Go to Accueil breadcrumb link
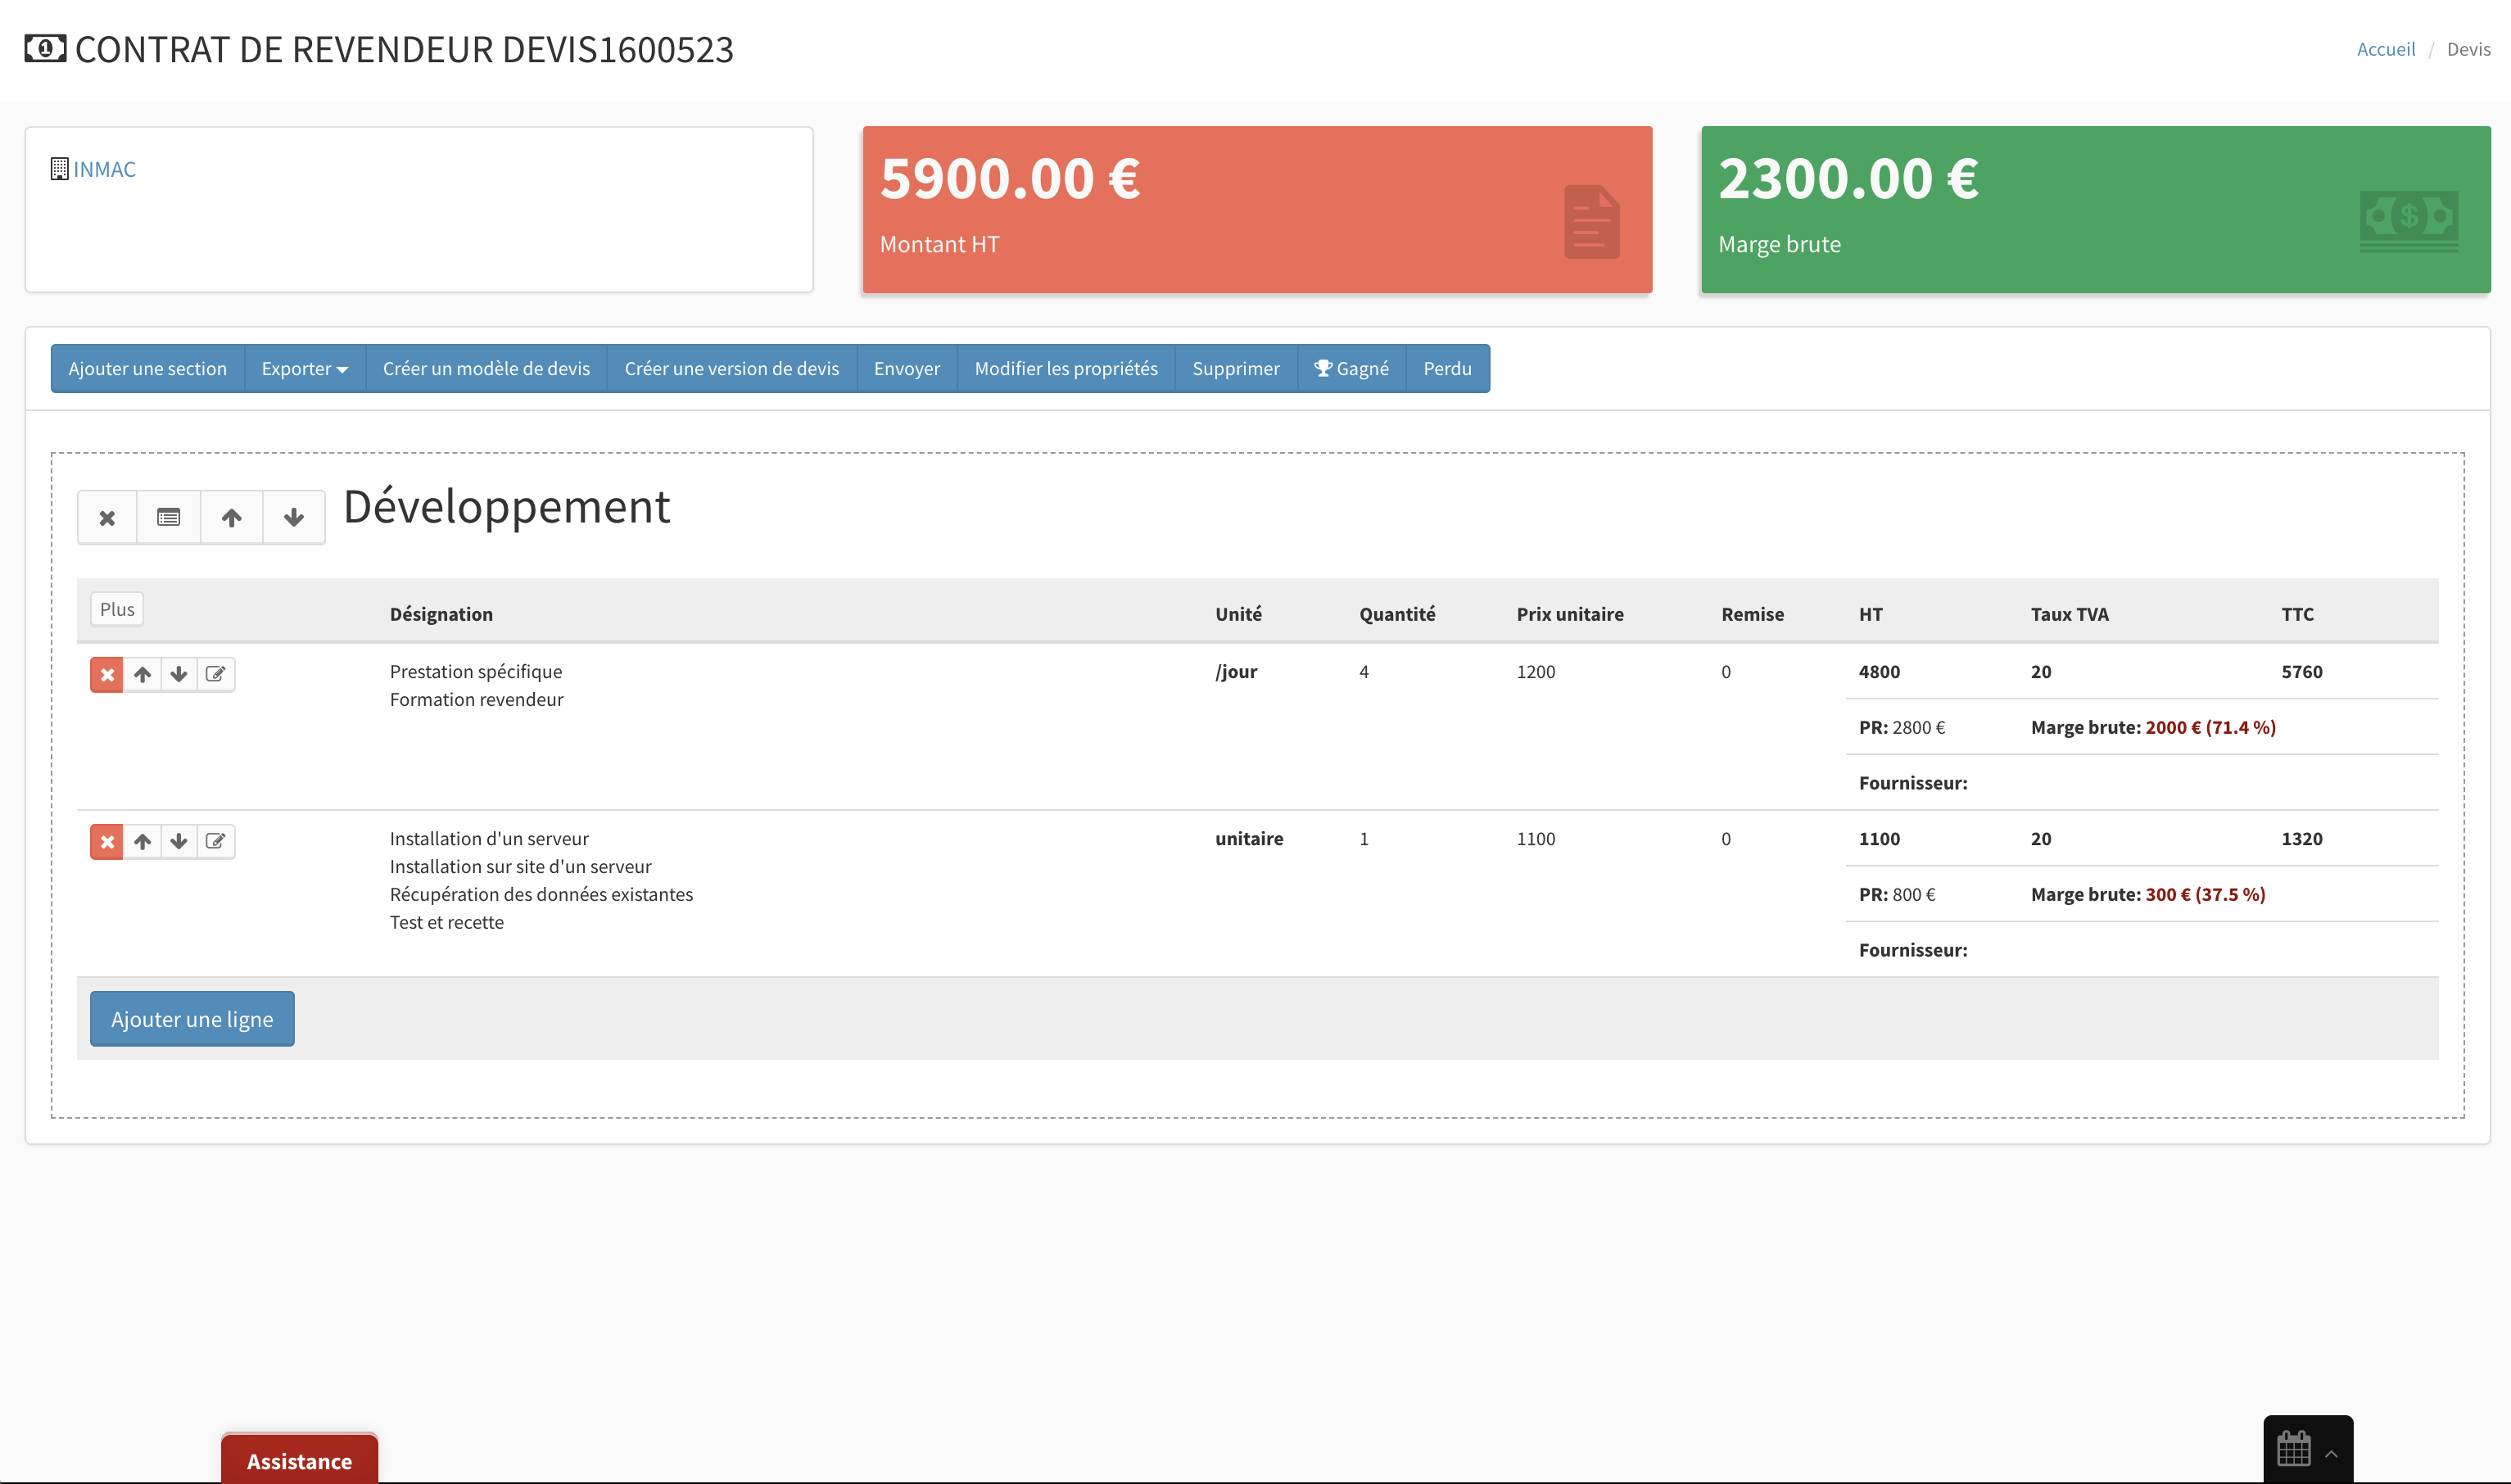 click(2385, 49)
